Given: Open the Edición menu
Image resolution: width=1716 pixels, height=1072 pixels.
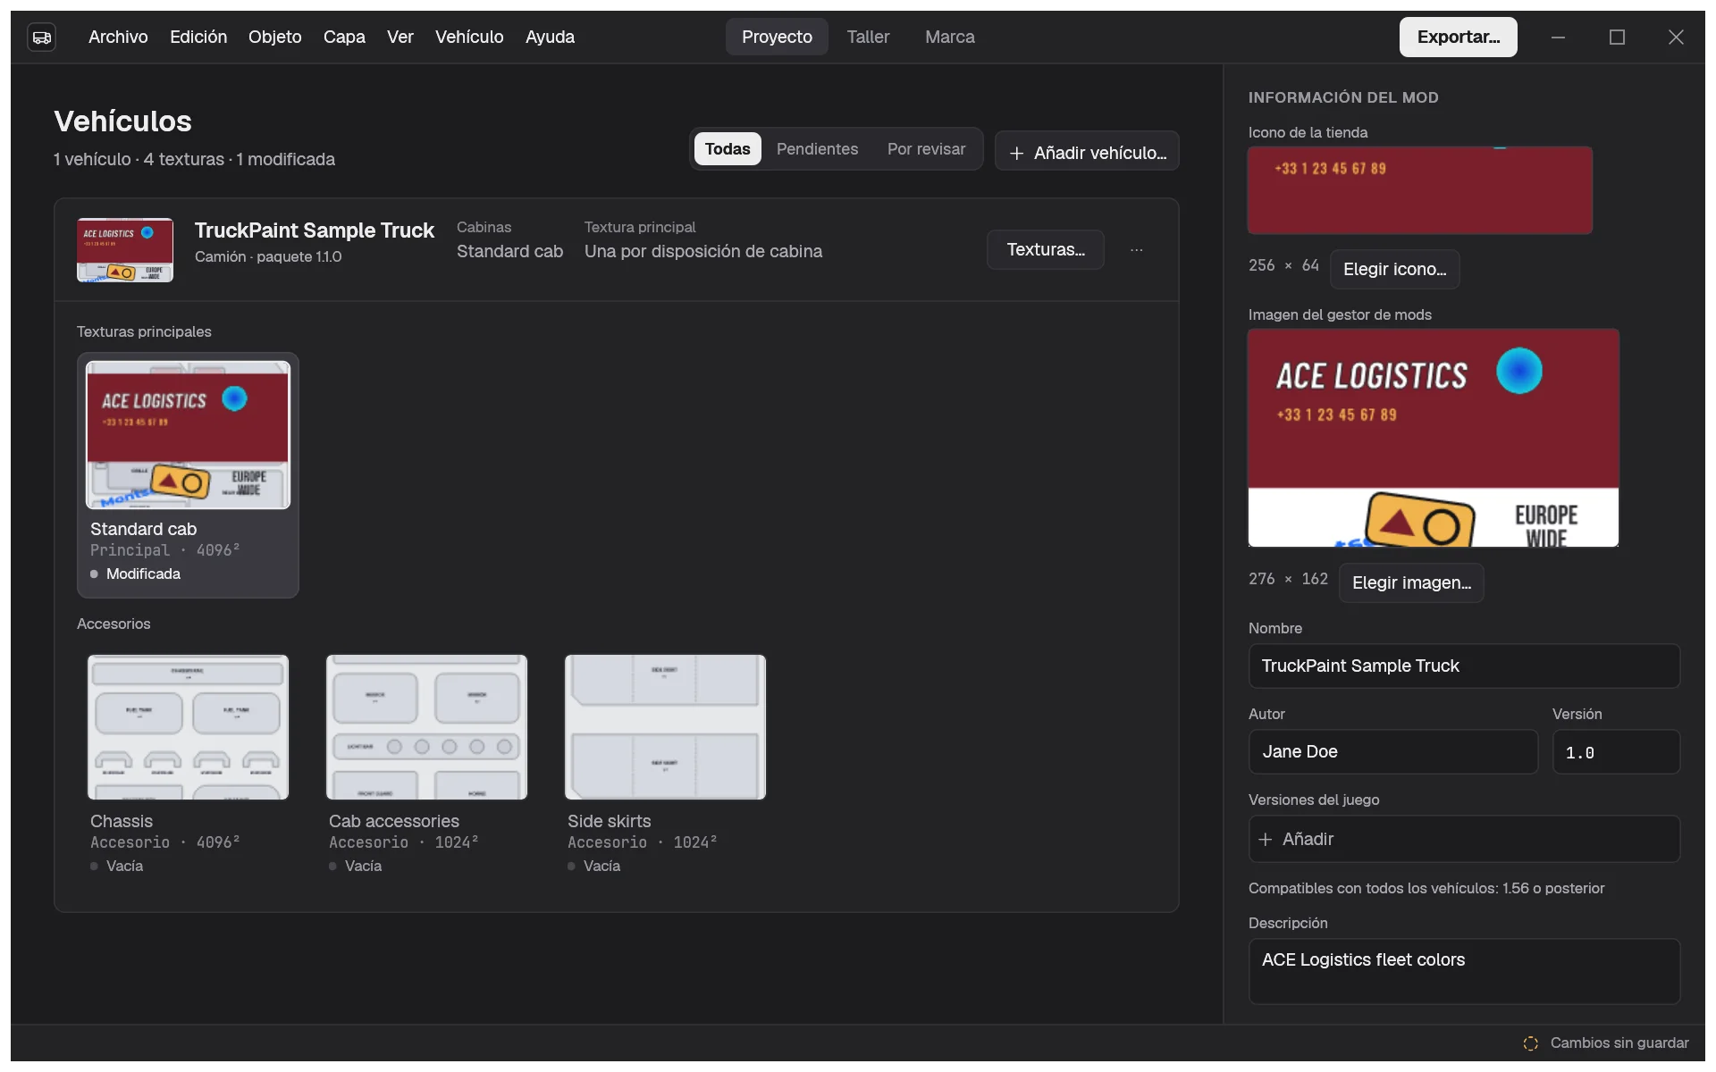Looking at the screenshot, I should [198, 38].
